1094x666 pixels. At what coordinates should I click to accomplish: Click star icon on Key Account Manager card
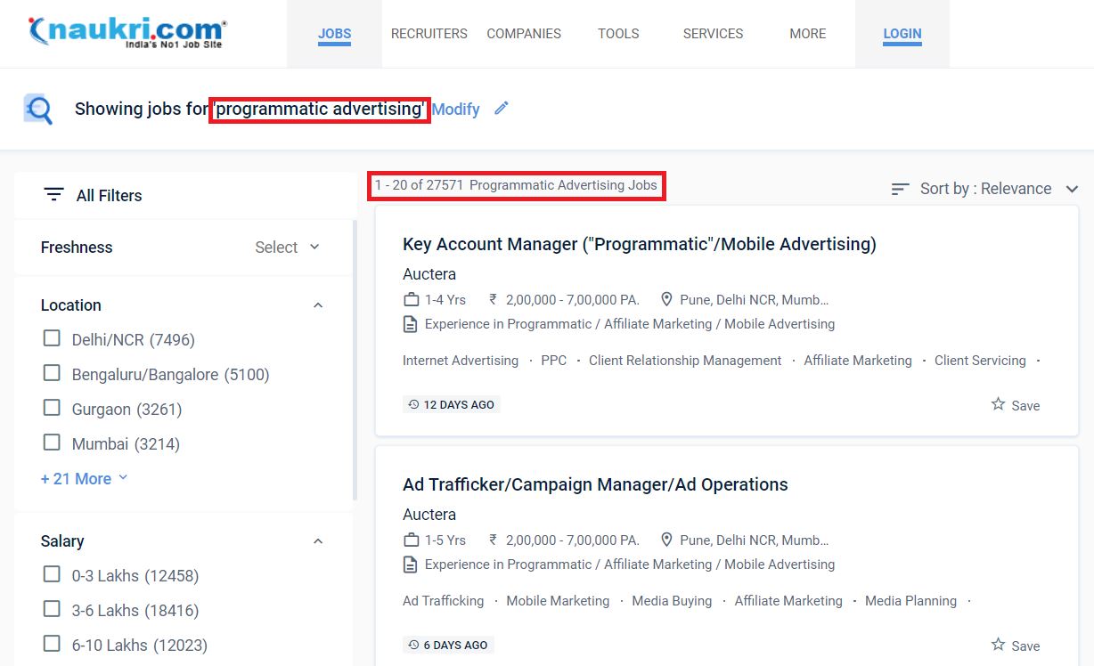998,404
